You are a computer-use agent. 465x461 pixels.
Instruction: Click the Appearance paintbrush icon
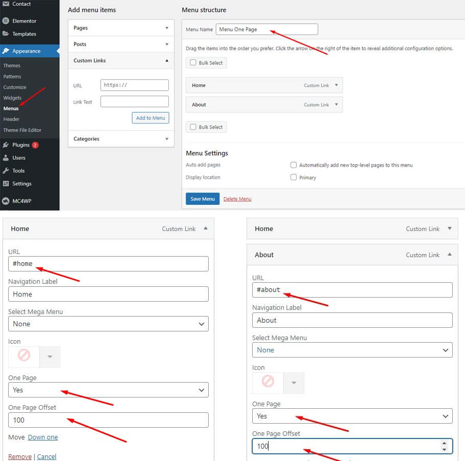(6, 51)
